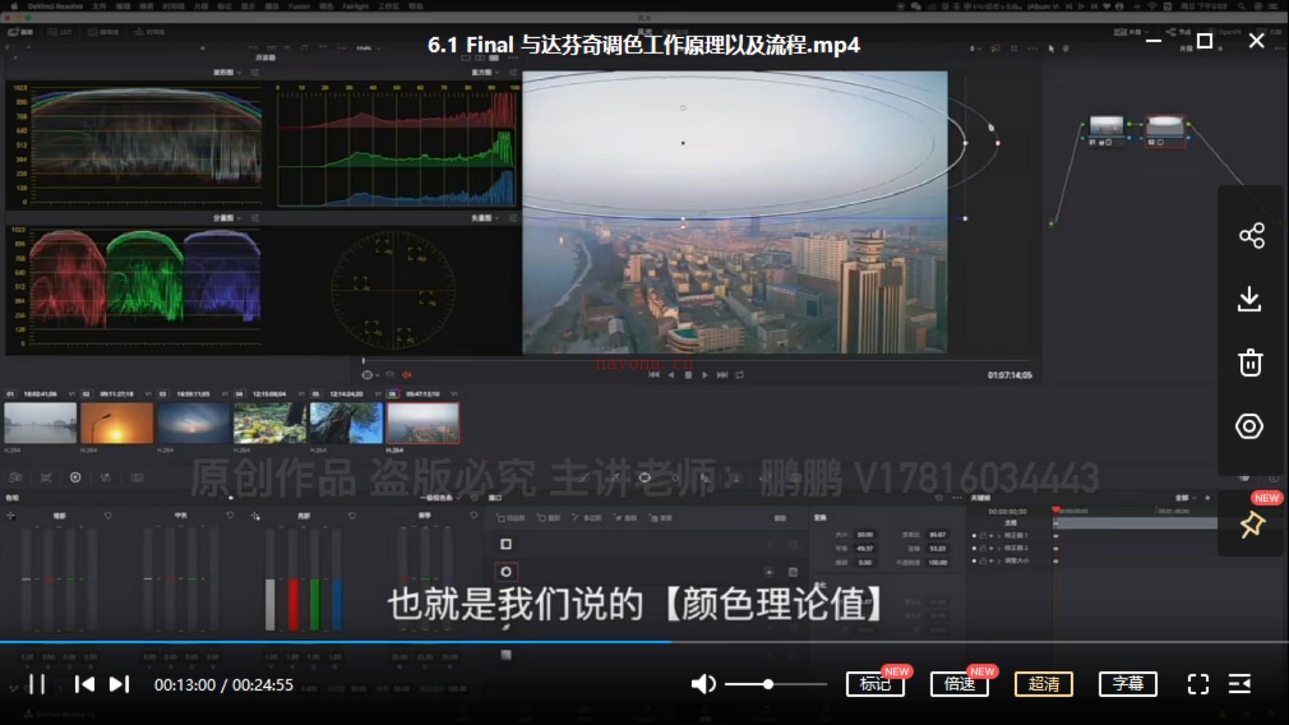
Task: Click Resolve viewer play reverse button
Action: pos(671,375)
